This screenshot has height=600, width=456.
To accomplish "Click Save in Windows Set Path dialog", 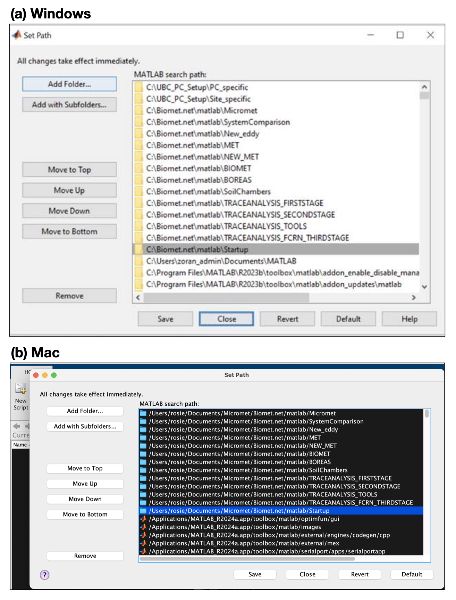I will coord(166,319).
